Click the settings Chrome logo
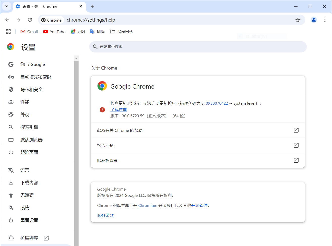Image resolution: width=332 pixels, height=246 pixels. point(11,47)
